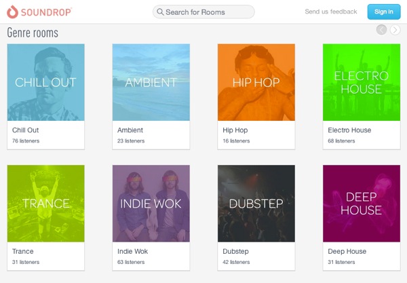Viewport: 407px width, 283px height.
Task: Open the Chill Out room thumbnail
Action: click(x=45, y=82)
